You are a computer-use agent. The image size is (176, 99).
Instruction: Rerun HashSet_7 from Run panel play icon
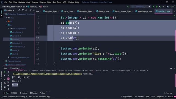pos(5,72)
